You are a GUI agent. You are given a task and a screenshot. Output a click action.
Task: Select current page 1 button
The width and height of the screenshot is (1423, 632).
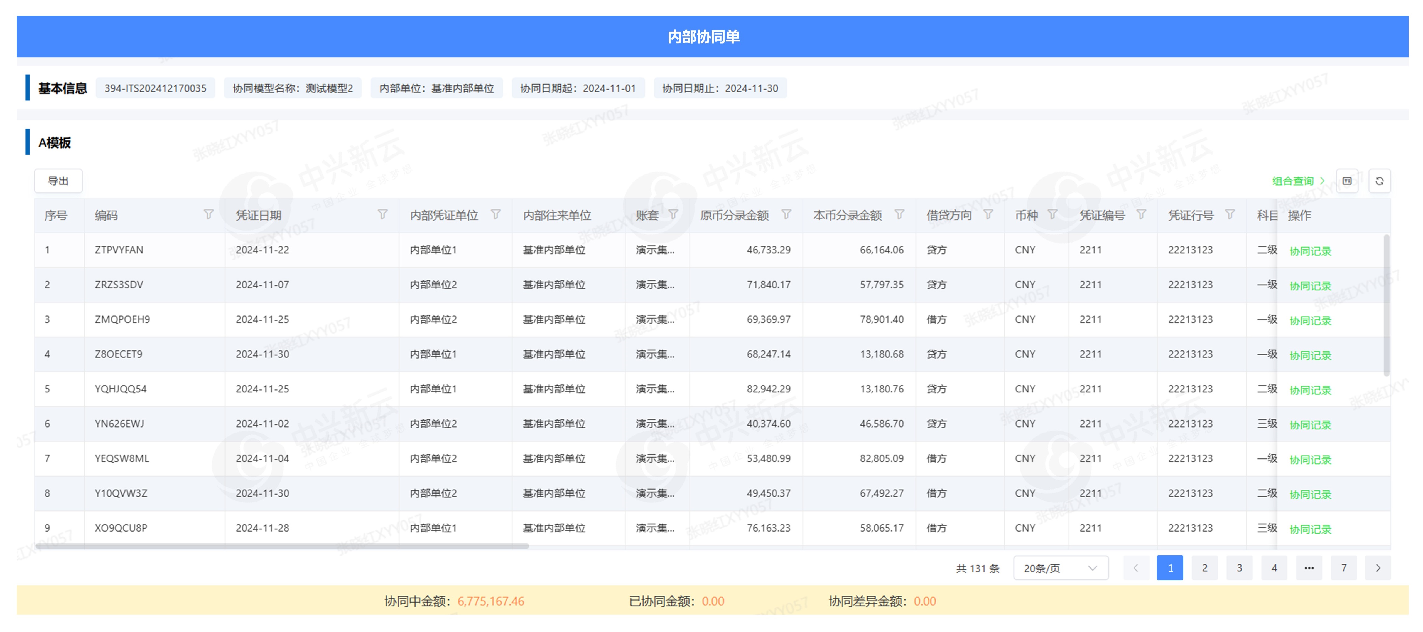1170,568
